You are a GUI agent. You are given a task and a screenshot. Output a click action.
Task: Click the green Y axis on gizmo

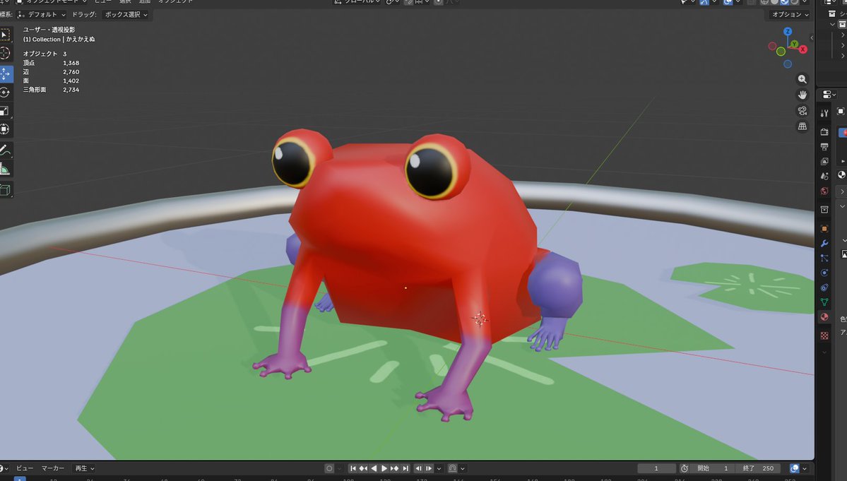tap(794, 44)
